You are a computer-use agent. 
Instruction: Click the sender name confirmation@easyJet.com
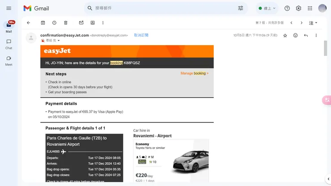(x=64, y=35)
